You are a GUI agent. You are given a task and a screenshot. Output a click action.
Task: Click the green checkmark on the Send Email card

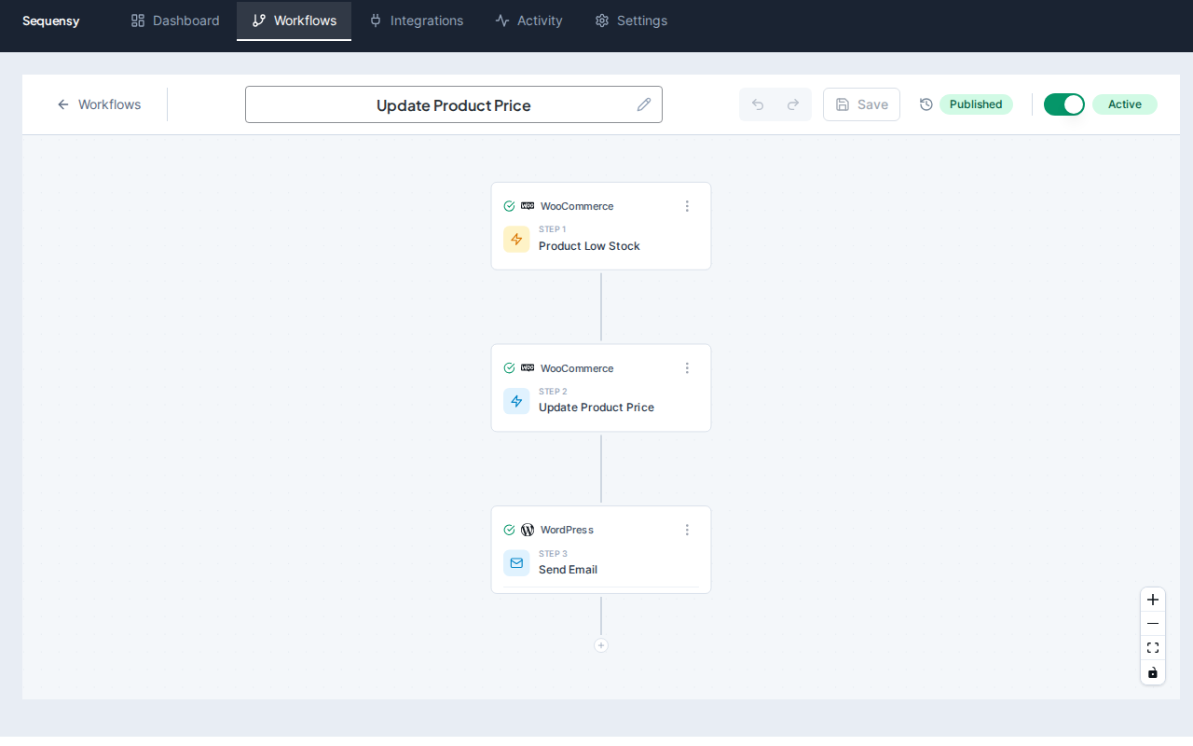tap(509, 530)
